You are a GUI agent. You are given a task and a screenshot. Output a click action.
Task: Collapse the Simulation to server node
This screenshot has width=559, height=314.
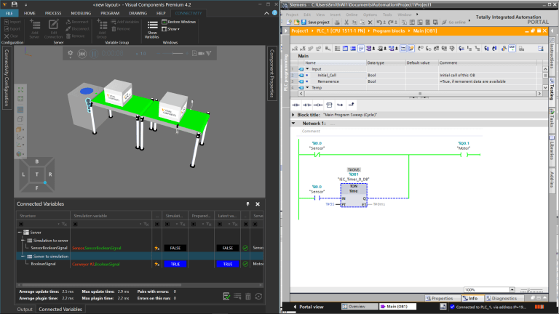pos(23,241)
